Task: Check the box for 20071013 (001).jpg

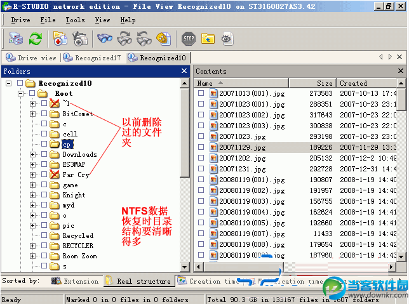Action: [201, 93]
